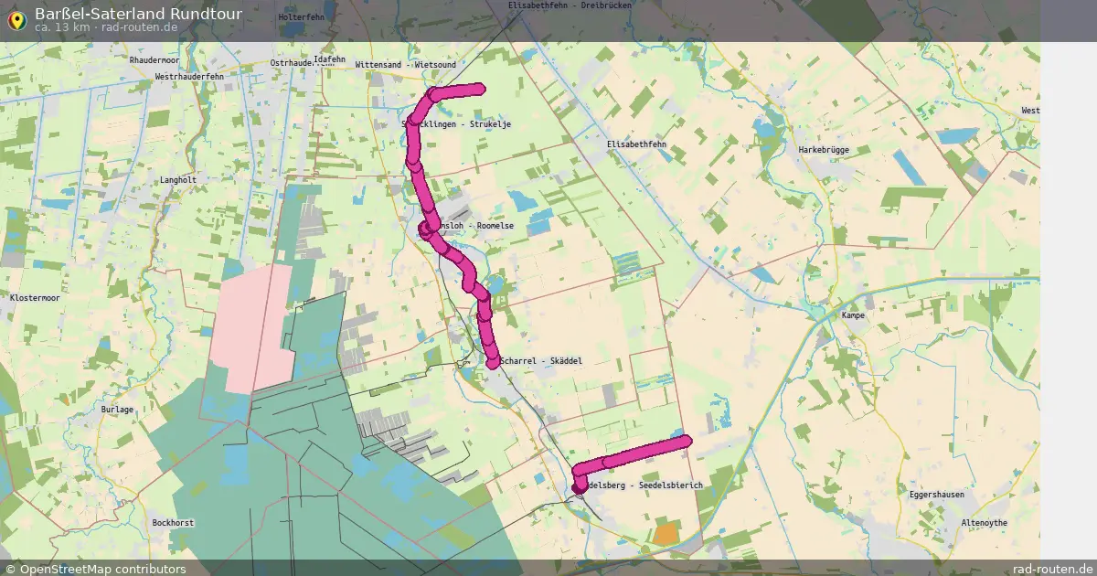
Task: Click the Burlage place label
Action: click(x=117, y=410)
